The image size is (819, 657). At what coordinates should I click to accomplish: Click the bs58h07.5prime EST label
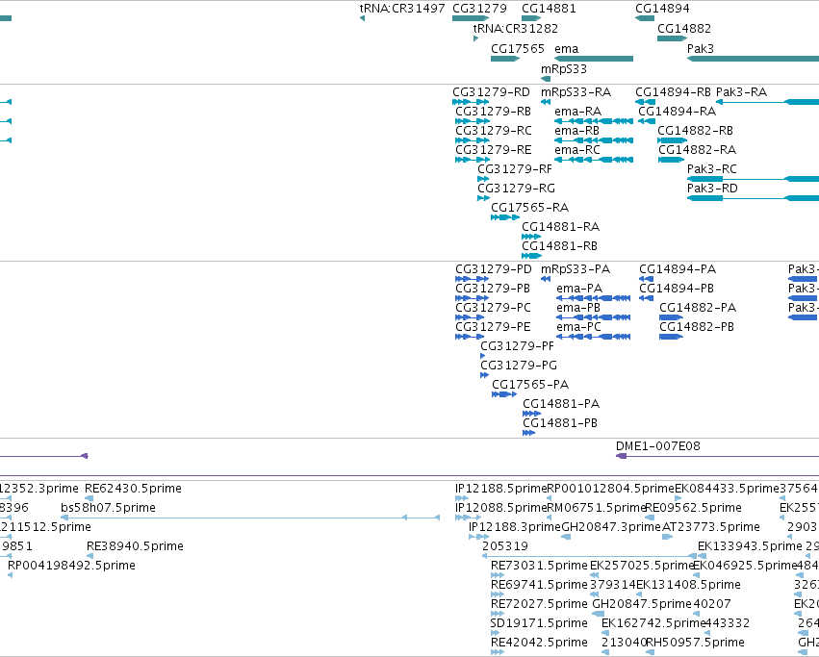(x=108, y=508)
